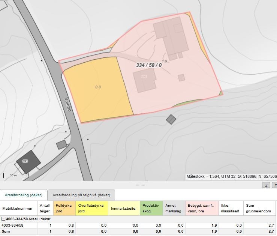This screenshot has width=277, height=236.
Task: Click the 1,9 value in 4003-334/58 row
Action: point(214,225)
